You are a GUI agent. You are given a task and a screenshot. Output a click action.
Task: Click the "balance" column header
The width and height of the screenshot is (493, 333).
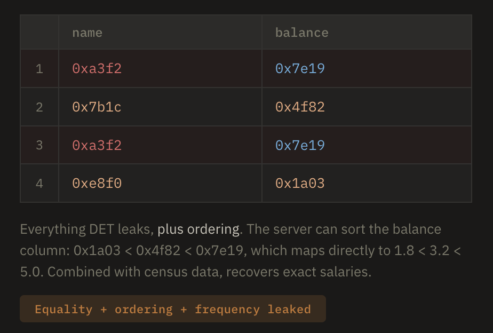301,33
